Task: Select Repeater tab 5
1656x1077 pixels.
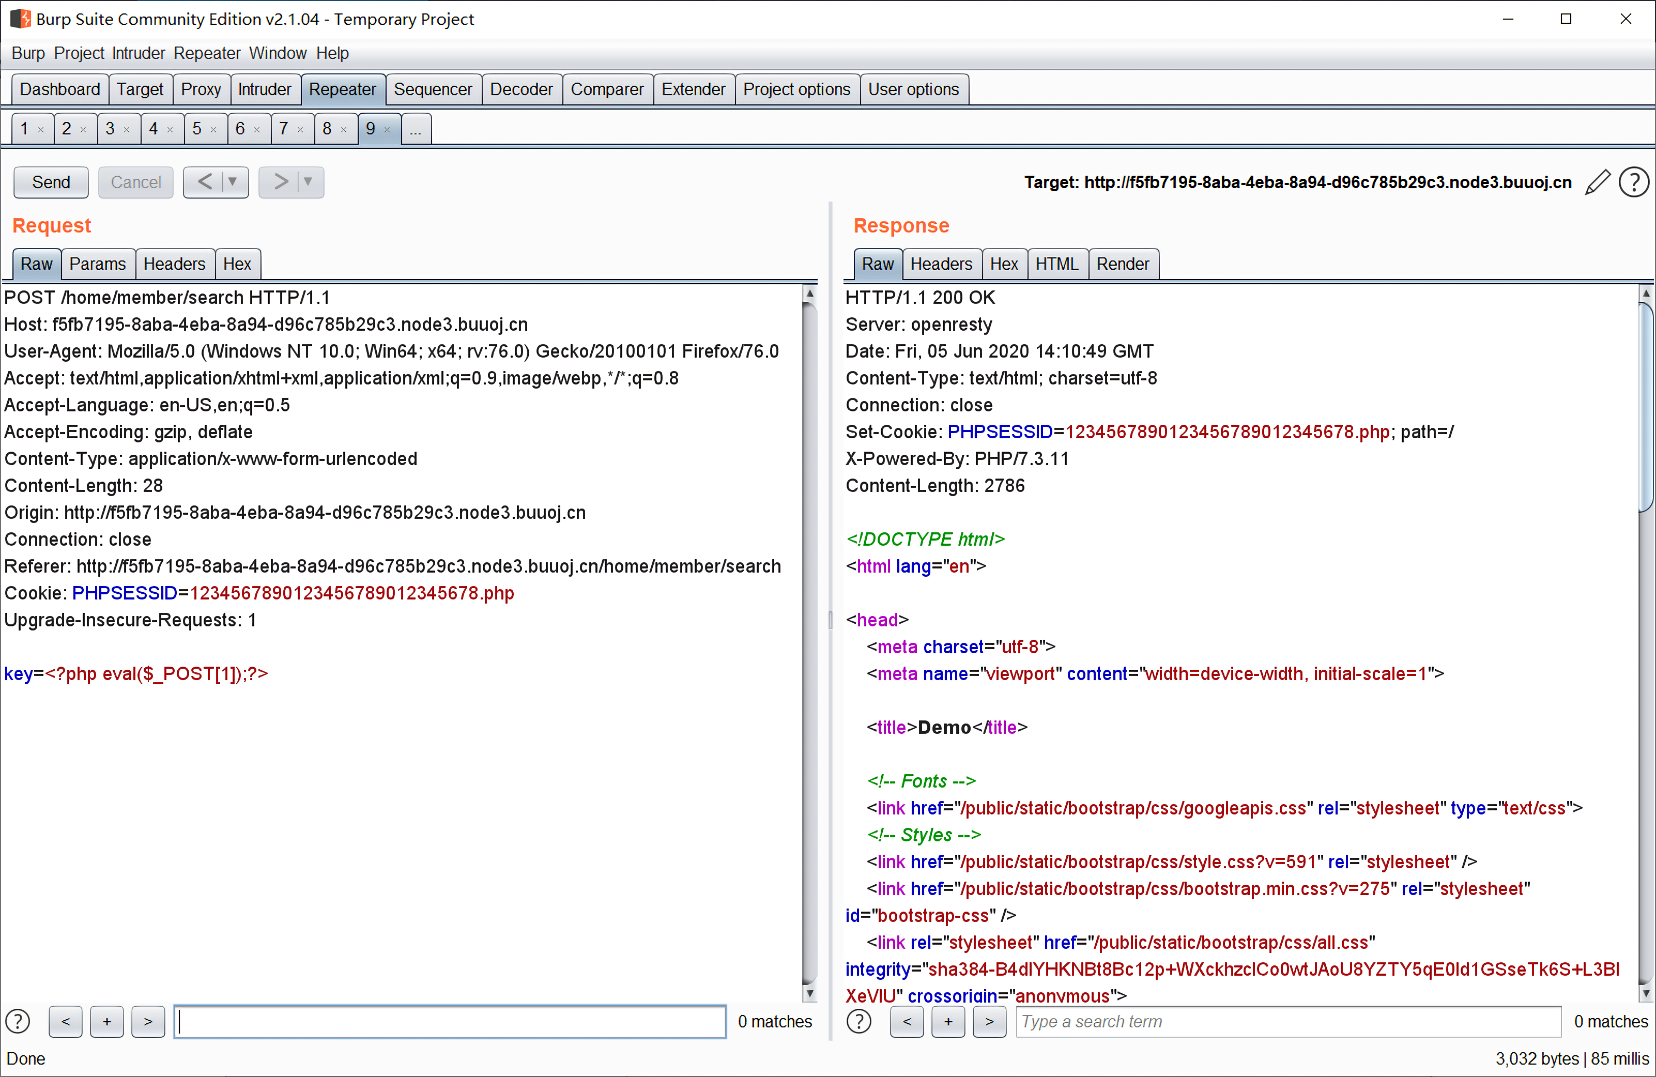Action: pos(197,129)
